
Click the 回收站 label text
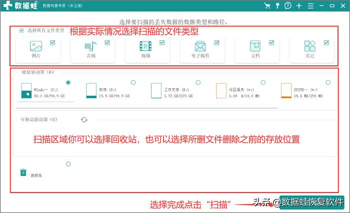(36, 176)
